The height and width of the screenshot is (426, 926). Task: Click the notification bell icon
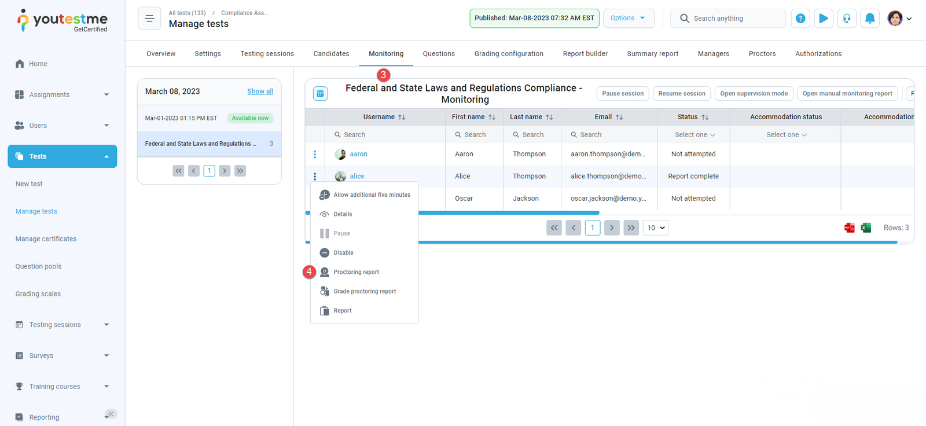click(x=869, y=19)
